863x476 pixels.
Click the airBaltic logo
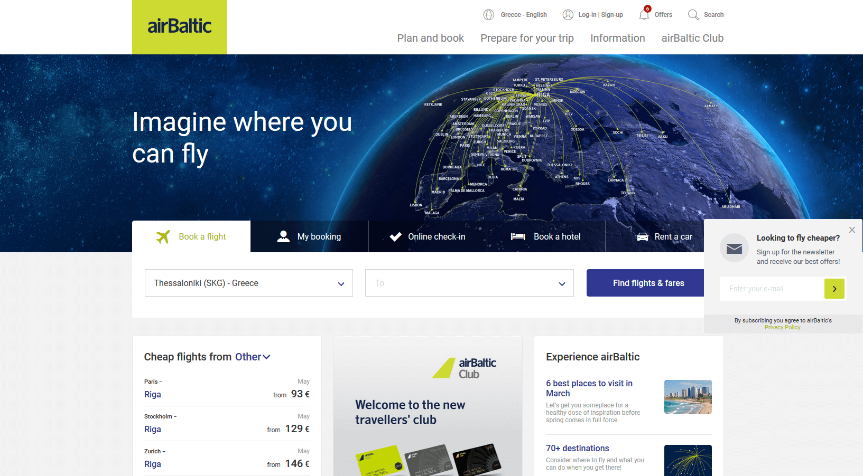click(180, 26)
